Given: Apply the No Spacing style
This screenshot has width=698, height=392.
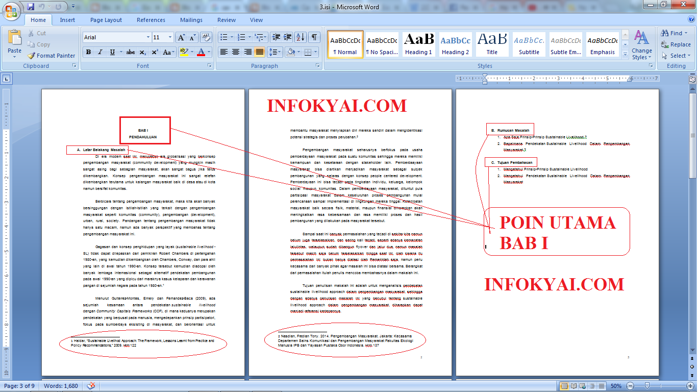Looking at the screenshot, I should 382,44.
